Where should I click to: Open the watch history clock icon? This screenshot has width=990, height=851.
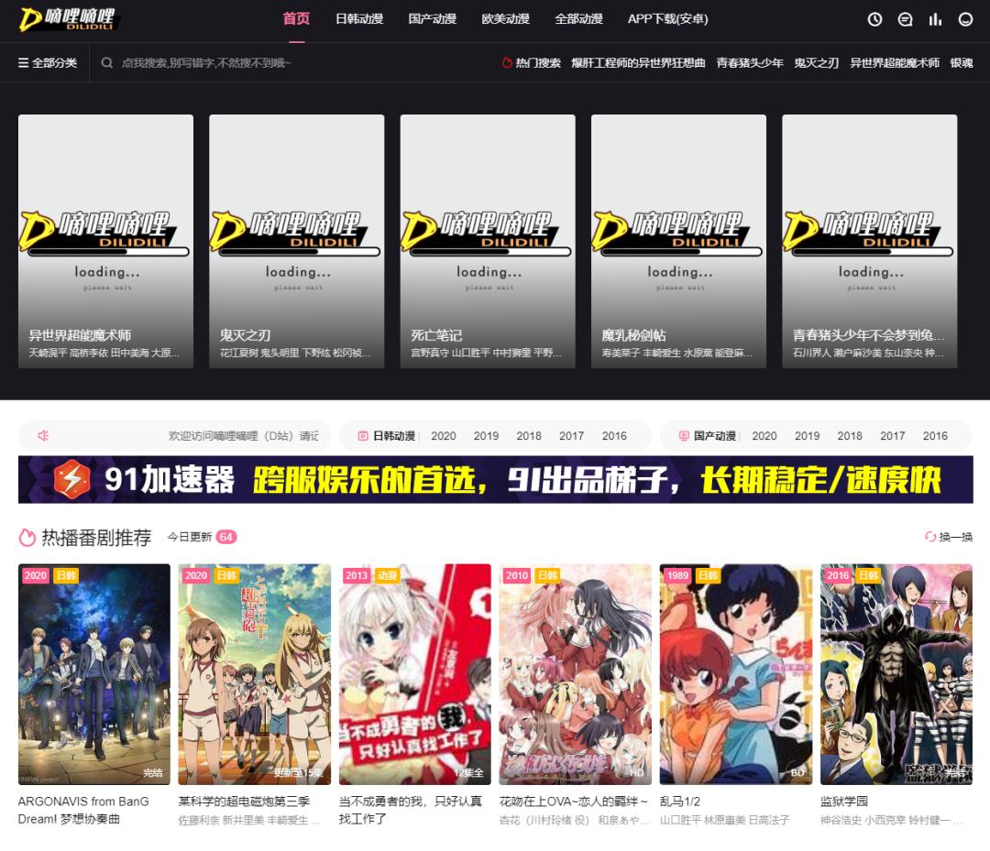coord(874,19)
